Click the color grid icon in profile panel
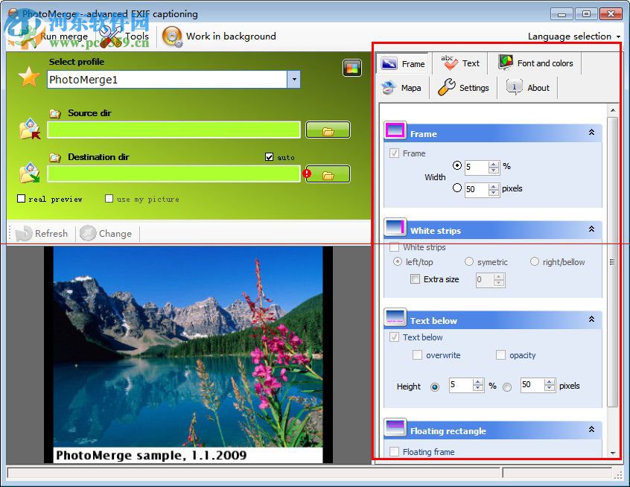 point(352,68)
